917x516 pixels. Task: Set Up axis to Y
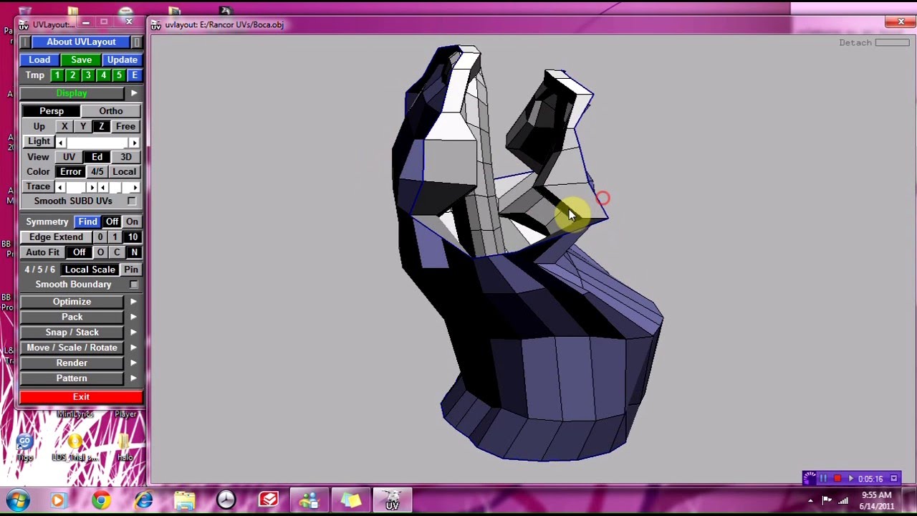(x=83, y=126)
